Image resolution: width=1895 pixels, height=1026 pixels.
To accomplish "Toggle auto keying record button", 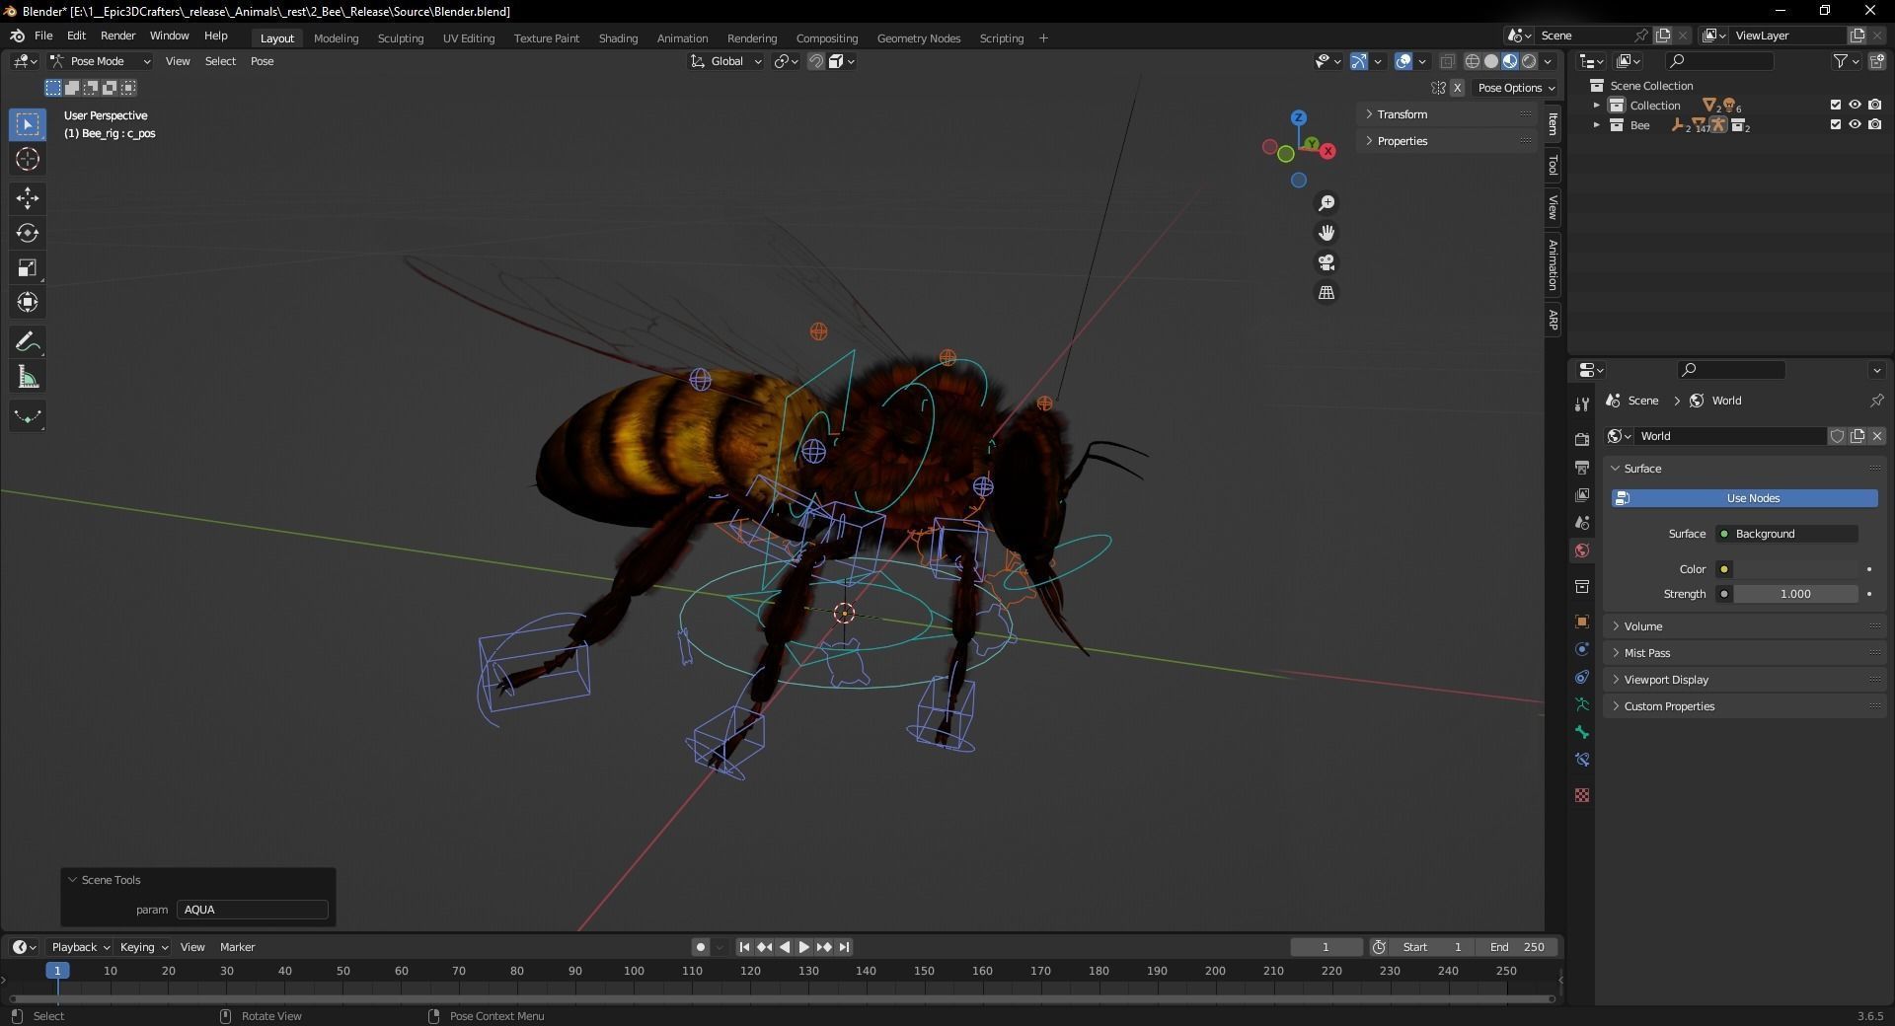I will click(701, 947).
